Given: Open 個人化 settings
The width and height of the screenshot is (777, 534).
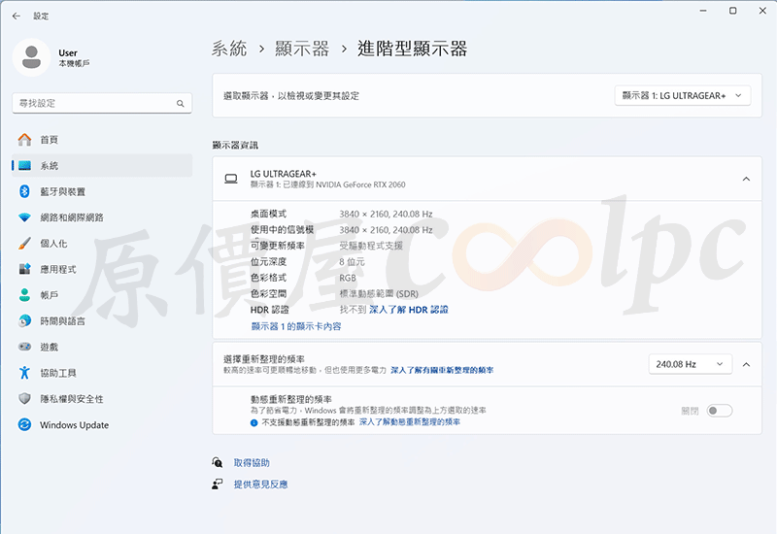Looking at the screenshot, I should tap(102, 244).
